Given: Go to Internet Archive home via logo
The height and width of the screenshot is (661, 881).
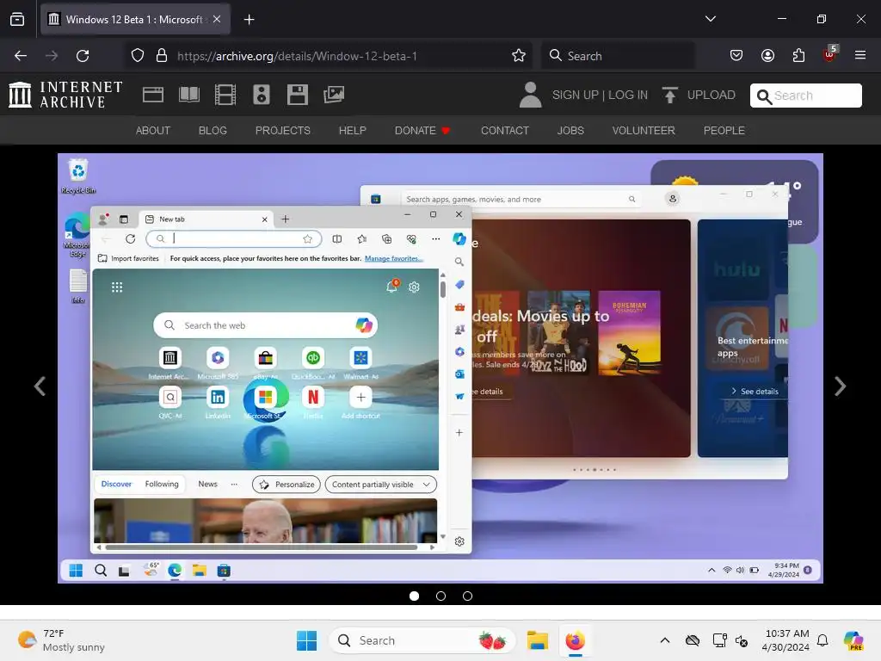Looking at the screenshot, I should point(65,95).
